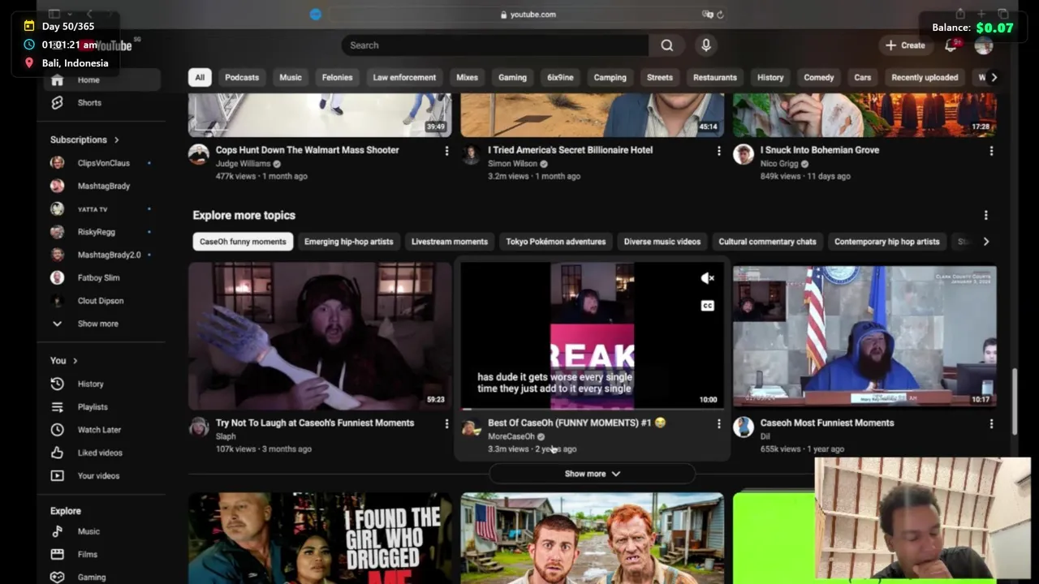Open options for Bohemian Grove video
The width and height of the screenshot is (1039, 584).
[991, 151]
